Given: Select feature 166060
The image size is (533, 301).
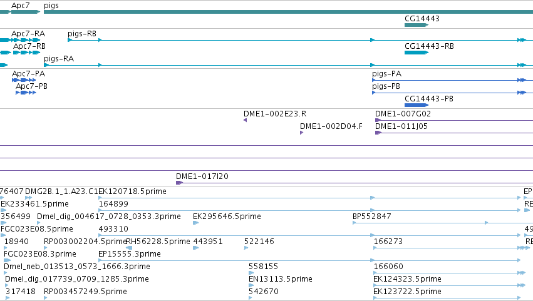Looking at the screenshot, I should pyautogui.click(x=388, y=267).
